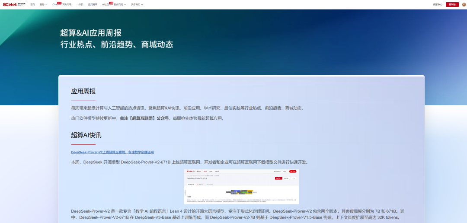Open the Chat menu item

[55, 4]
